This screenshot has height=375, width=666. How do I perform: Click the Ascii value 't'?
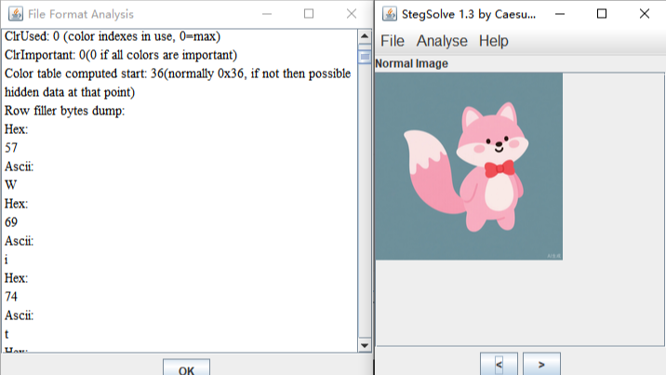[x=7, y=334]
